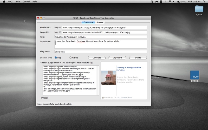208x130 pixels.
Task: Open the Control menu
Action: 26,2
